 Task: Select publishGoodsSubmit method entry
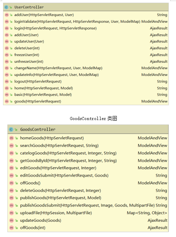coord(88,205)
